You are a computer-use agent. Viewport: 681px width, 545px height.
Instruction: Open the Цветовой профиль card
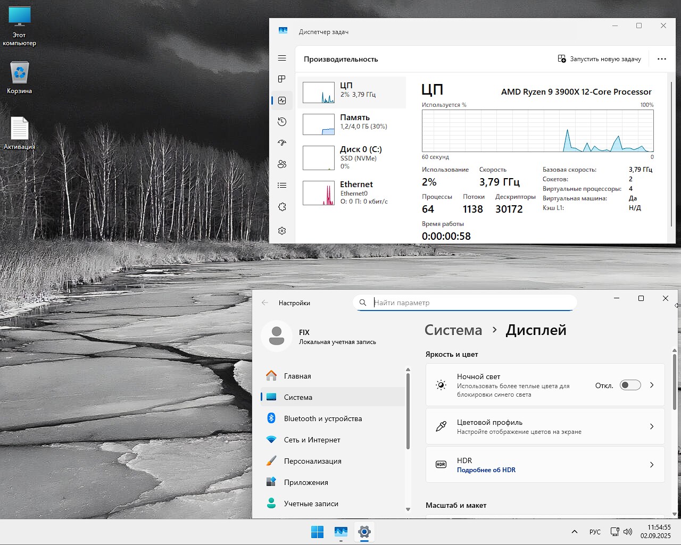pyautogui.click(x=545, y=426)
